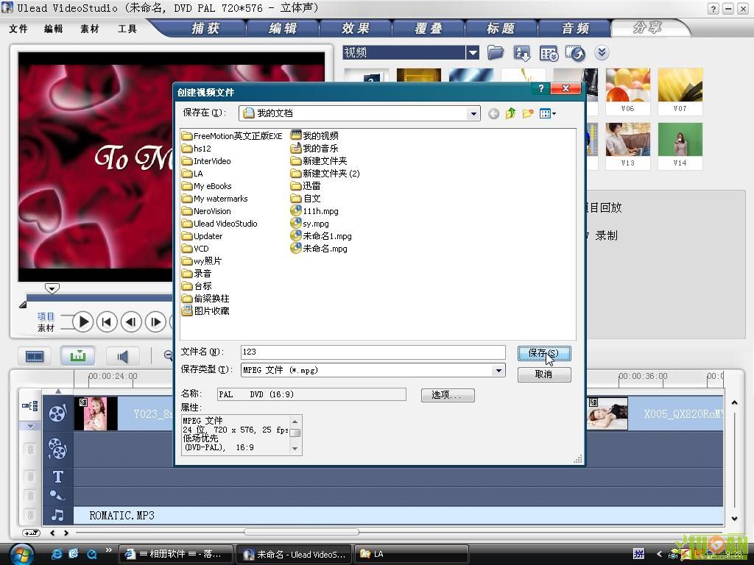The image size is (754, 565).
Task: Step forward one frame in preview
Action: (155, 321)
